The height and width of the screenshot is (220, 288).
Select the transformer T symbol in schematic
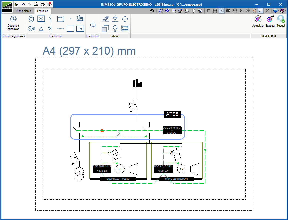tap(79, 174)
